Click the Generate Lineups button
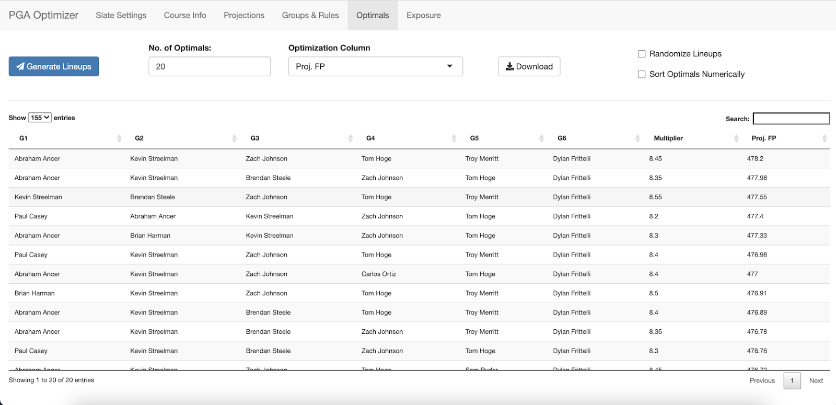 point(54,66)
